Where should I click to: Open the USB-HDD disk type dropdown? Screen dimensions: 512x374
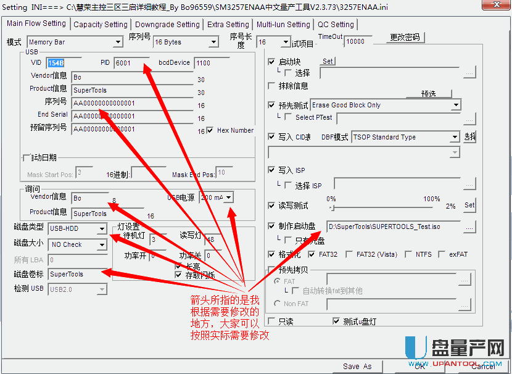[x=102, y=229]
